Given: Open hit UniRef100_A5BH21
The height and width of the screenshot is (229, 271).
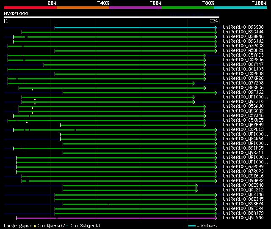Looking at the screenshot, I should [x=243, y=50].
